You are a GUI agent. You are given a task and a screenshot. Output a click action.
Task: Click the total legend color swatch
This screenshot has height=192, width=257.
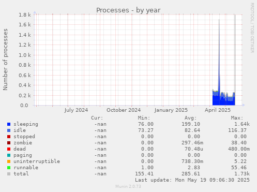pyautogui.click(x=9, y=174)
